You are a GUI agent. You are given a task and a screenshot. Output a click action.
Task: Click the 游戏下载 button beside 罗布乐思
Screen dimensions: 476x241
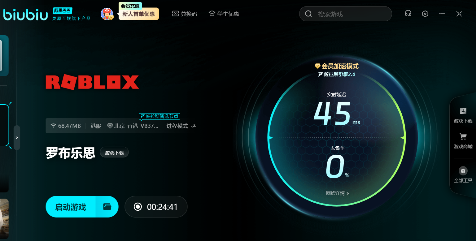(114, 153)
